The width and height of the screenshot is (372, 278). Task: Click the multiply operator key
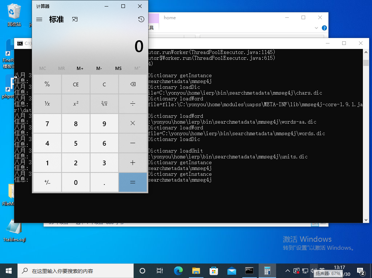click(x=133, y=123)
